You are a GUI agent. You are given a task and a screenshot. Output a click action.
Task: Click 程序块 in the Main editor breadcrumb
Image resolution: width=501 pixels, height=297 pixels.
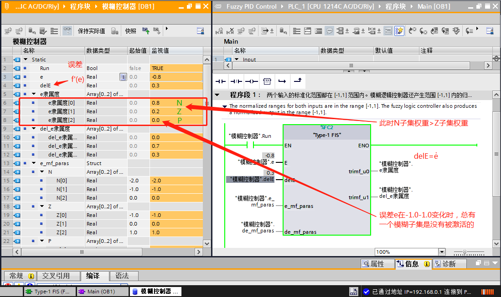click(x=395, y=6)
